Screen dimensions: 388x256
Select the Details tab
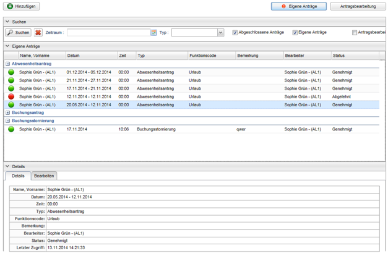coord(18,176)
